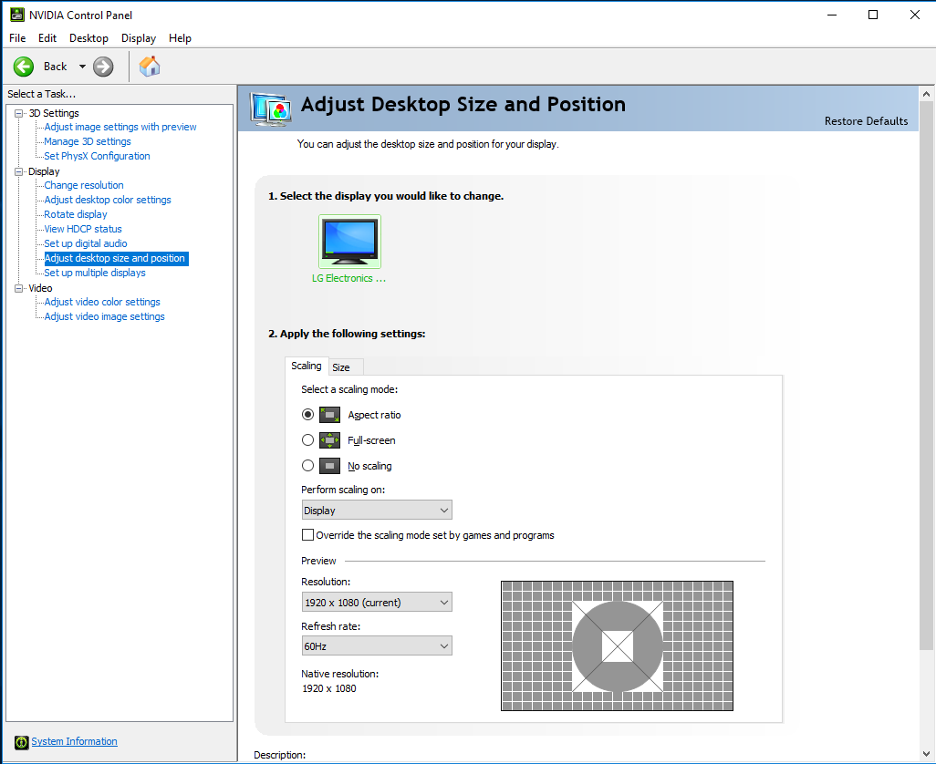Viewport: 936px width, 764px height.
Task: Click the green Back arrow icon
Action: coord(24,67)
